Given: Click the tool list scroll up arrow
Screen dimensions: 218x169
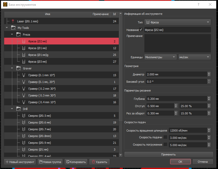Looking at the screenshot, I should [121, 14].
